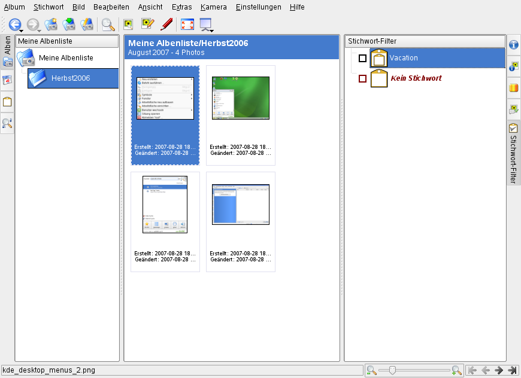Screen dimensions: 521x378
Task: Click the Stichwort-Filter column header
Action: pyautogui.click(x=425, y=41)
